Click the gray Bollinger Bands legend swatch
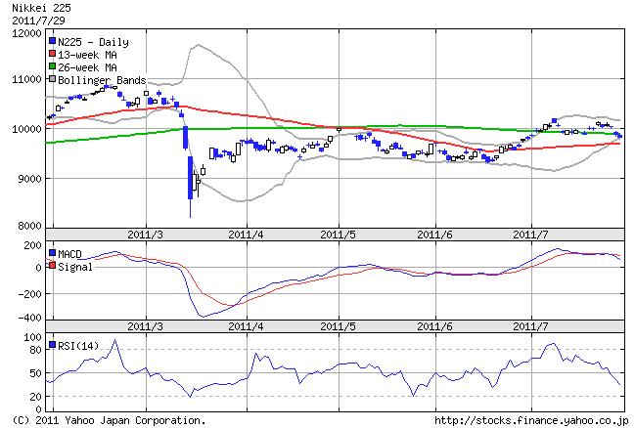The height and width of the screenshot is (428, 635). (52, 80)
